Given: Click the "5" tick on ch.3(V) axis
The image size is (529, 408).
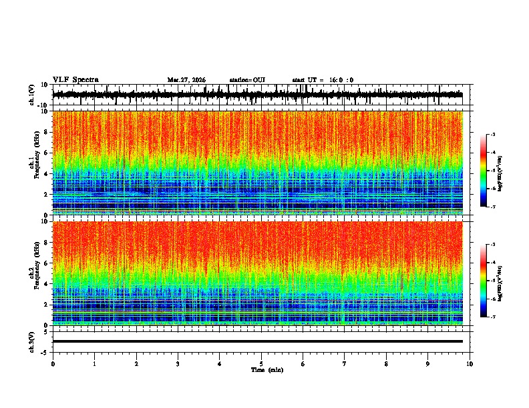Looking at the screenshot, I should (x=47, y=331).
